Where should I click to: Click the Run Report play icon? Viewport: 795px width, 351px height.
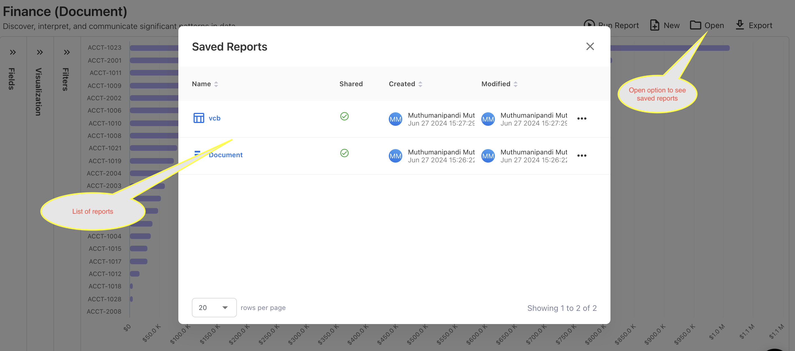tap(589, 24)
